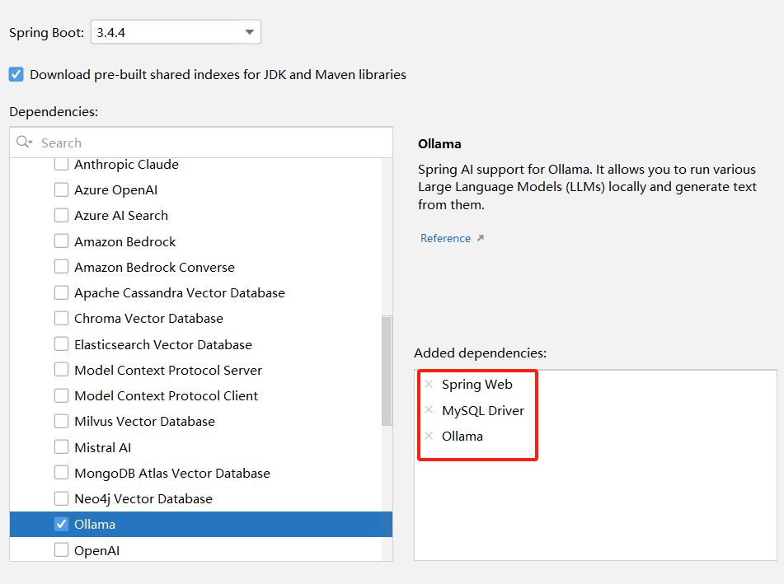Enable Model Context Protocol Client dependency
The image size is (784, 584).
[x=61, y=395]
